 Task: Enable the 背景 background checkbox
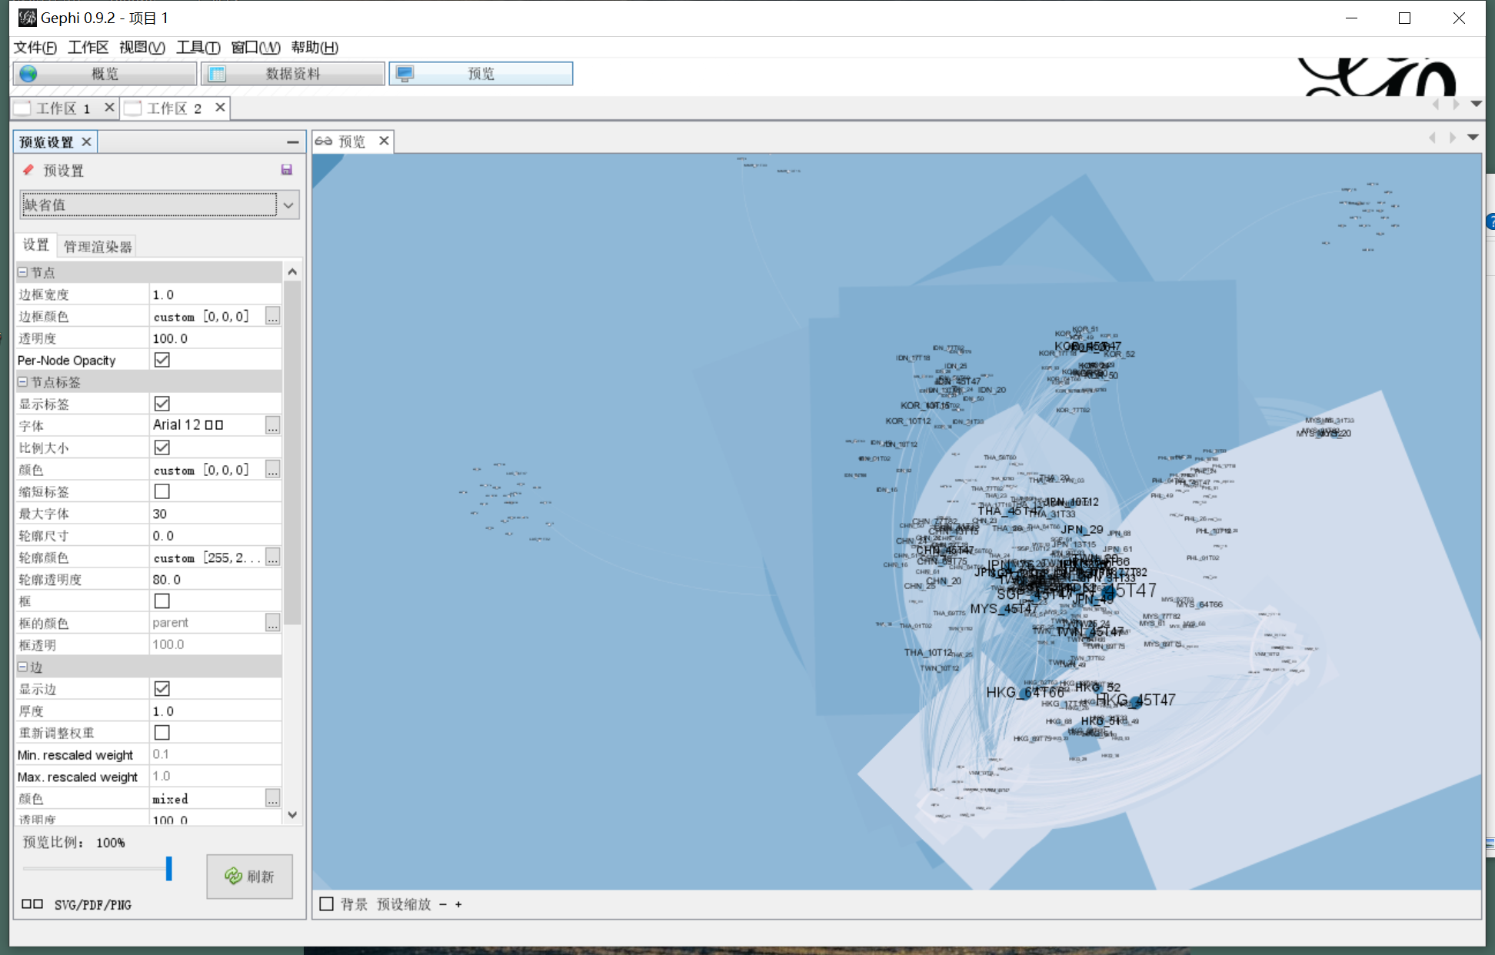[x=327, y=904]
